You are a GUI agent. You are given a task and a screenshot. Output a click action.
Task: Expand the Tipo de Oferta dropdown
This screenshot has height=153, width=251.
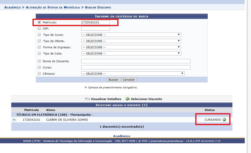point(131,41)
